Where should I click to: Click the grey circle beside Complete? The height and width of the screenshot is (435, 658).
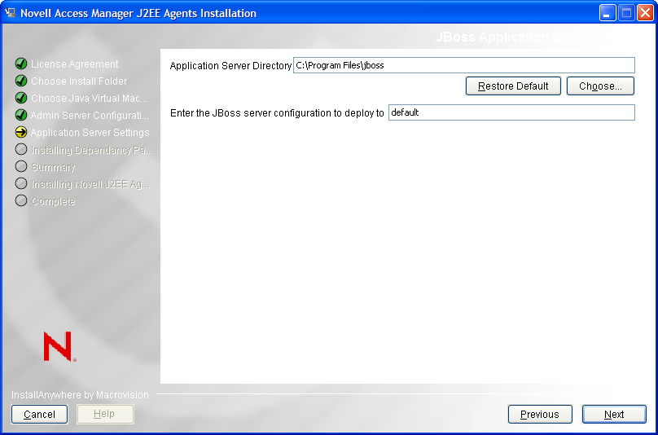coord(21,200)
